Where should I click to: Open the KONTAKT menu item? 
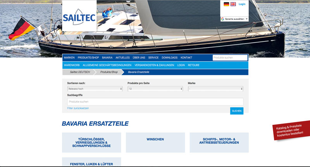(186, 58)
